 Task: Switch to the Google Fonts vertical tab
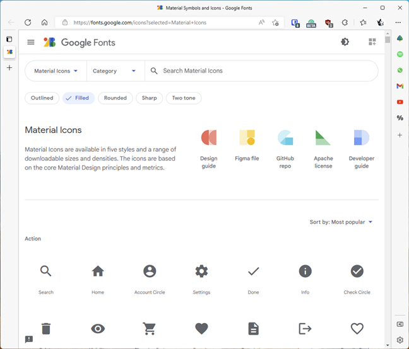pyautogui.click(x=9, y=52)
